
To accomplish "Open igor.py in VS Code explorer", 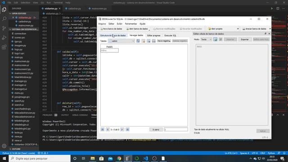I will tap(18, 41).
